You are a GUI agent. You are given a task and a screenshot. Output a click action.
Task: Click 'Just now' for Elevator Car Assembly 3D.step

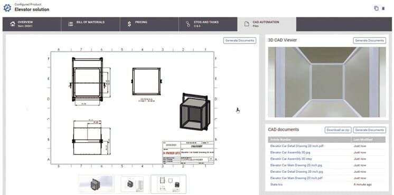360,159
